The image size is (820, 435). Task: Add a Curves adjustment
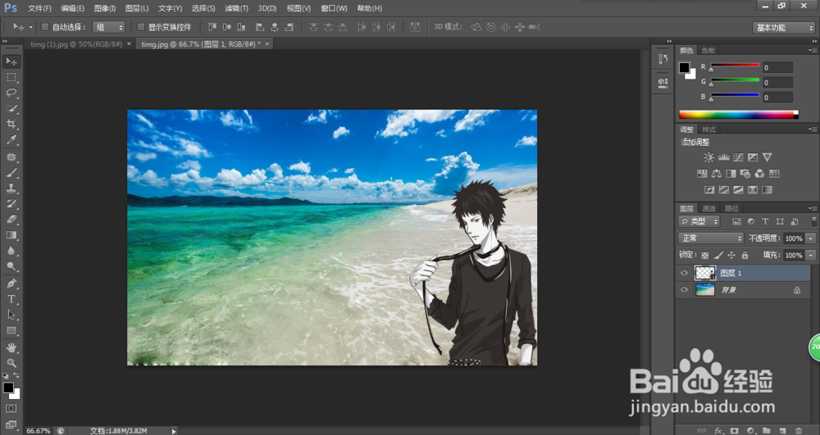pos(738,157)
